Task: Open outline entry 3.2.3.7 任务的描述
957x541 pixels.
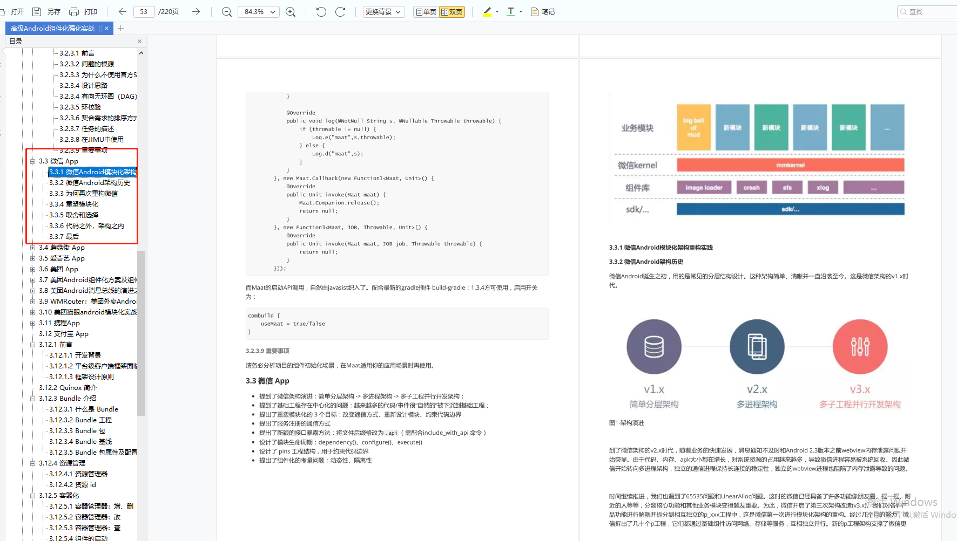Action: (x=86, y=129)
